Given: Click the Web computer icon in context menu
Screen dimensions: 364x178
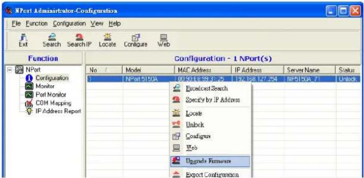Looking at the screenshot, I should tap(177, 148).
